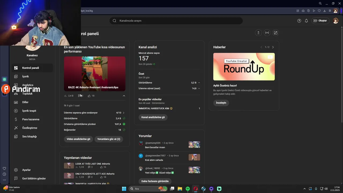The width and height of the screenshot is (343, 193).
Task: Open the notifications bell
Action: [x=306, y=21]
